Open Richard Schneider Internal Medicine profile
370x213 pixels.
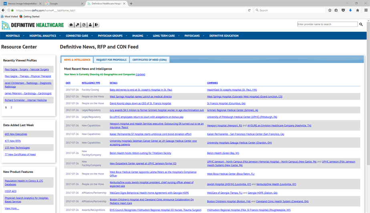point(26,100)
